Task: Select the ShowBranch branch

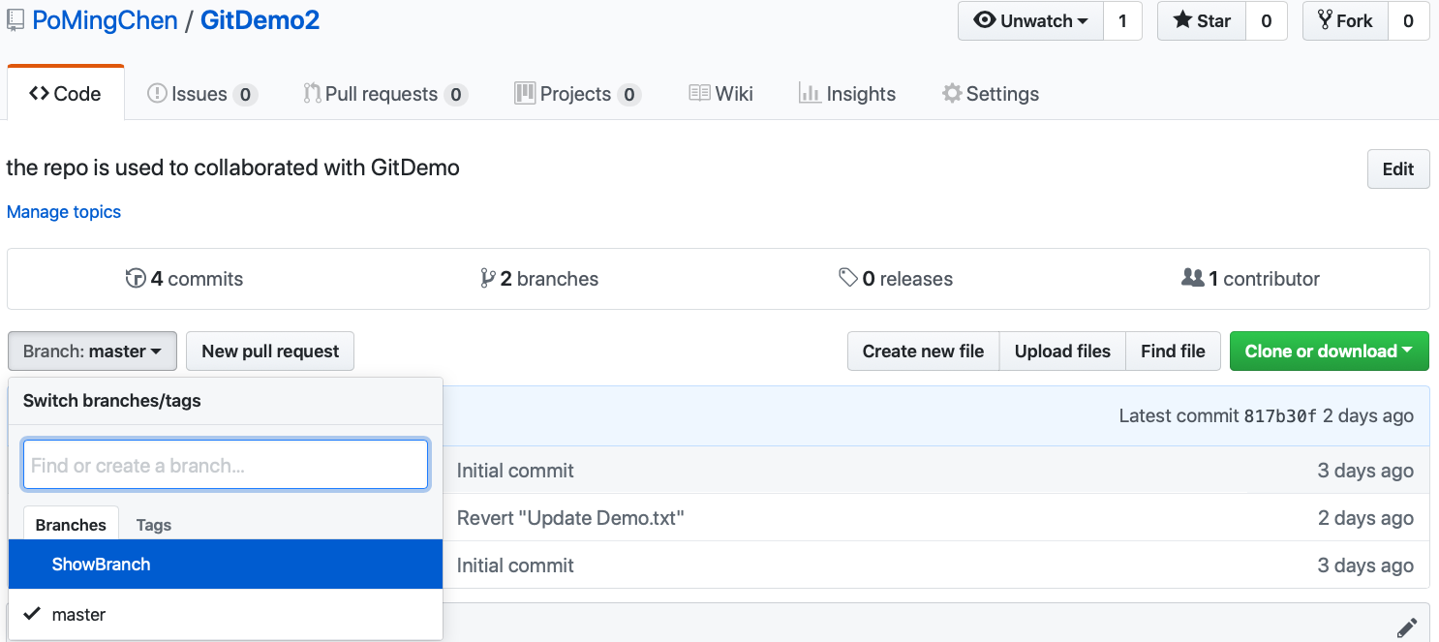Action: (x=102, y=565)
